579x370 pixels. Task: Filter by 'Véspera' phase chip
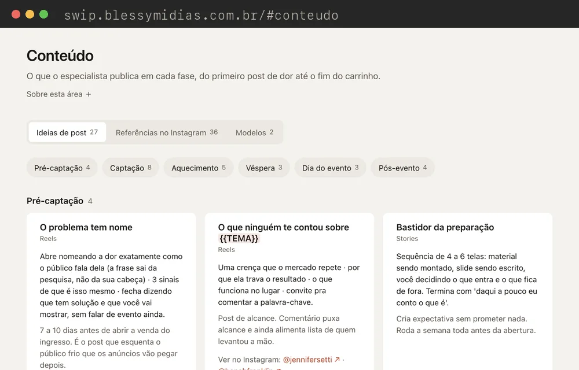[x=263, y=168]
